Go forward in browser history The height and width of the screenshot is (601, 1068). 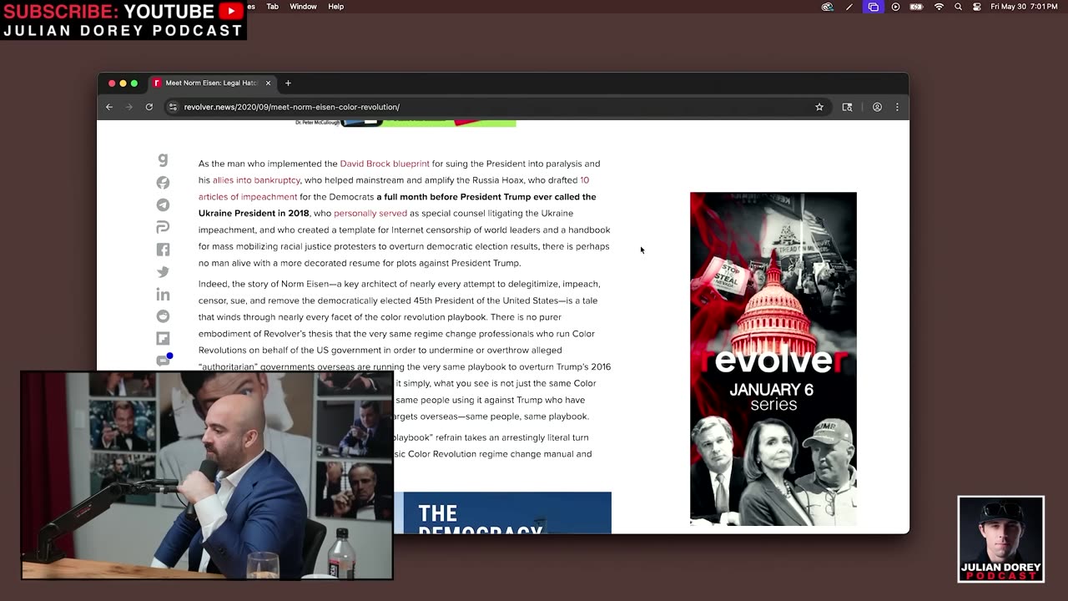pos(128,107)
